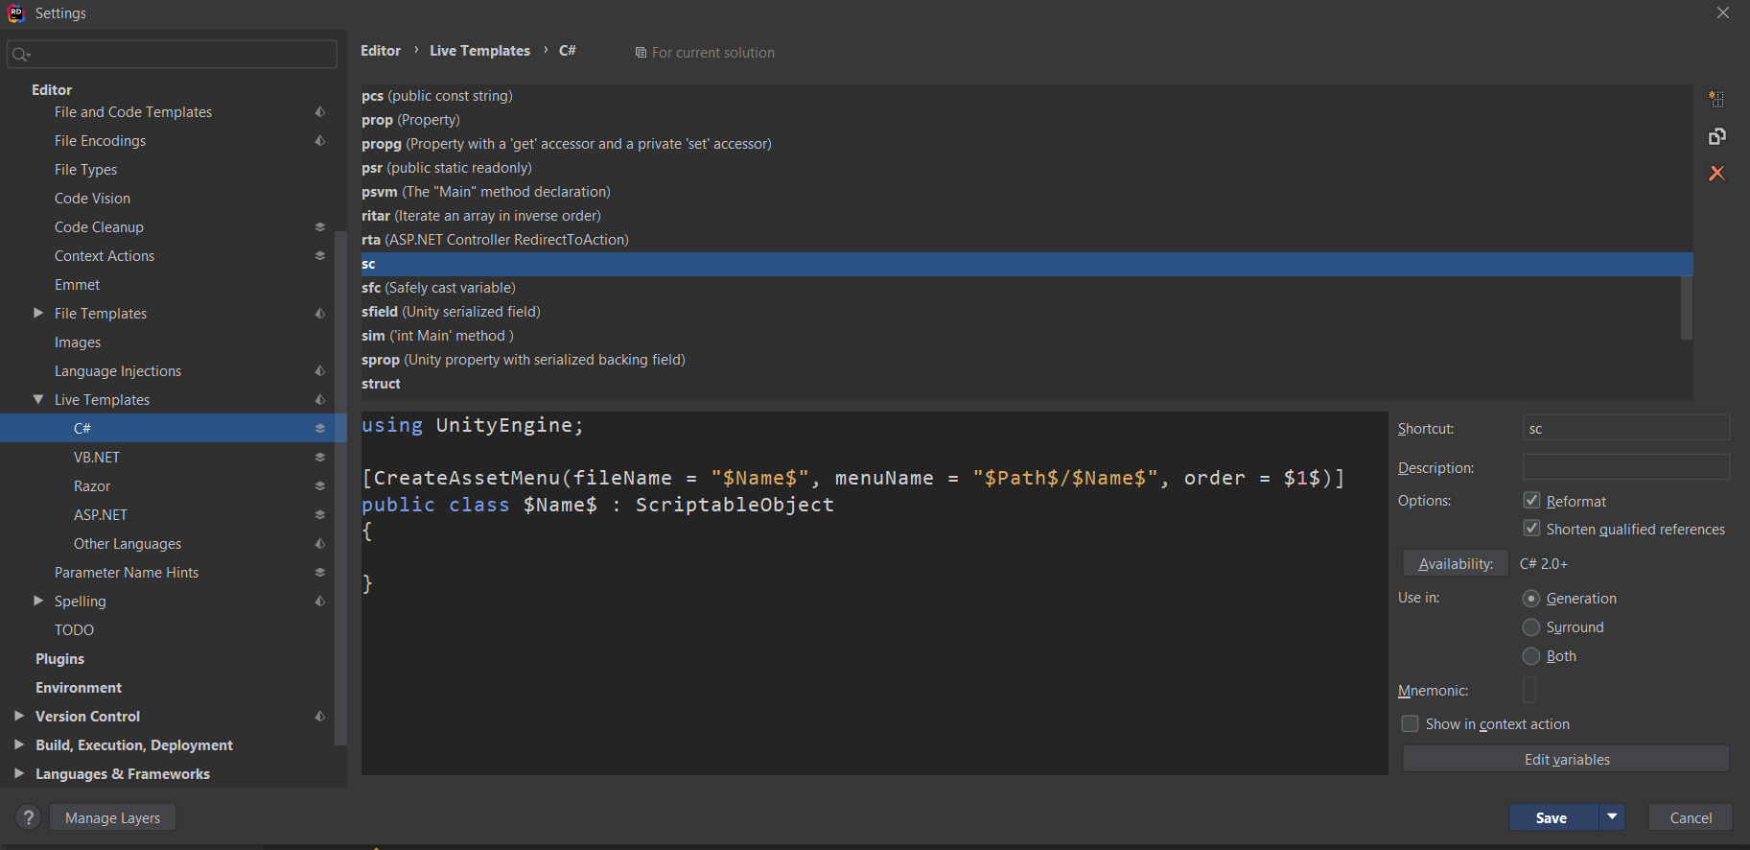Select the prop (Property) template
Image resolution: width=1750 pixels, height=850 pixels.
(x=1027, y=120)
